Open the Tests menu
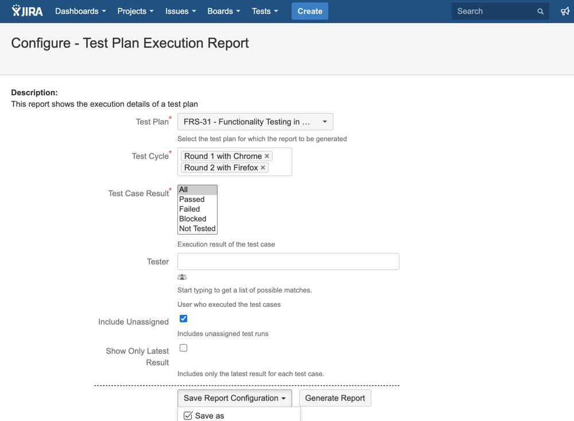This screenshot has height=421, width=574. [x=265, y=11]
